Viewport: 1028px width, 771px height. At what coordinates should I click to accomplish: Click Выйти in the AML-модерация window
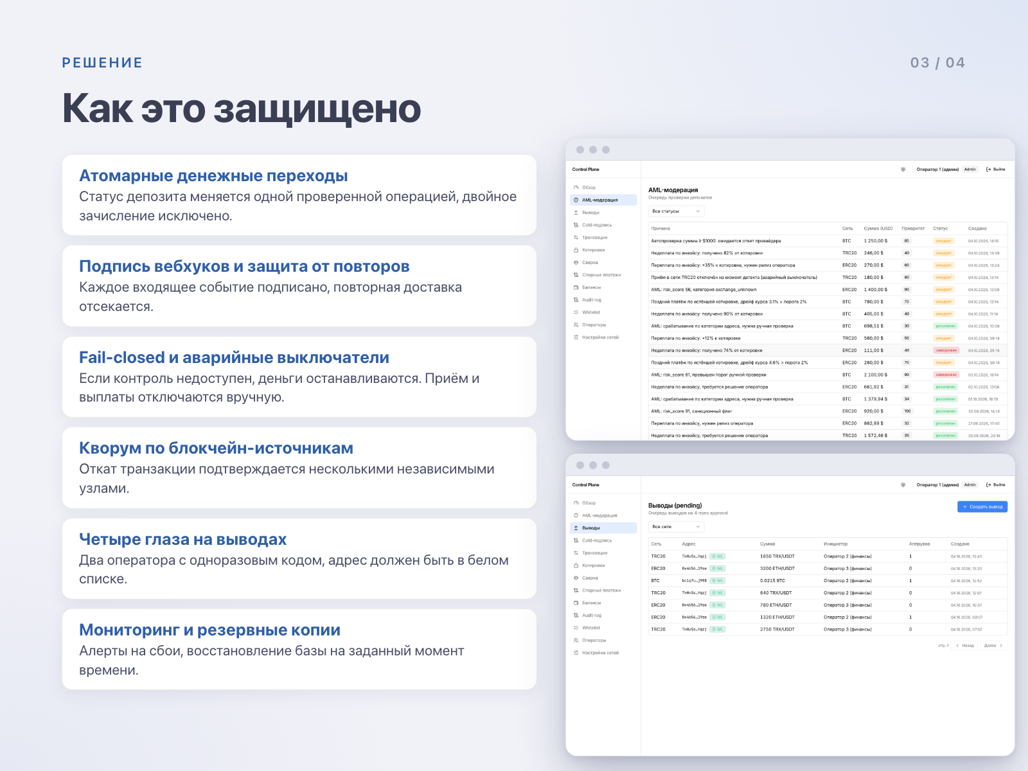coord(996,170)
